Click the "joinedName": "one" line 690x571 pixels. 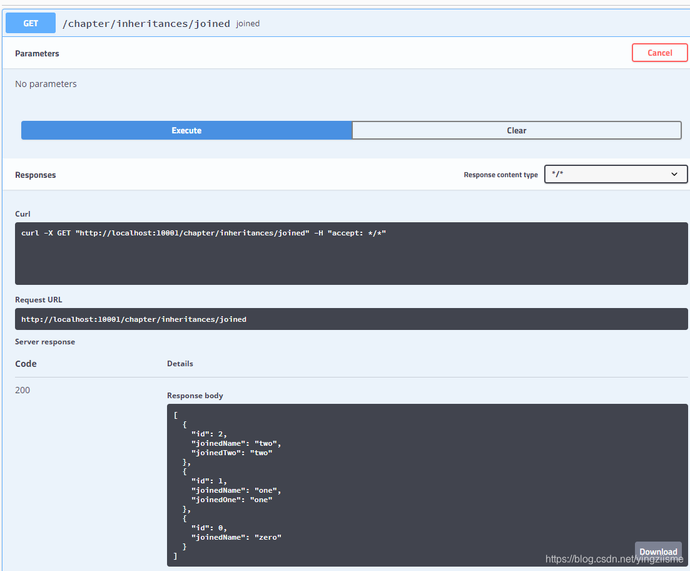coord(236,490)
